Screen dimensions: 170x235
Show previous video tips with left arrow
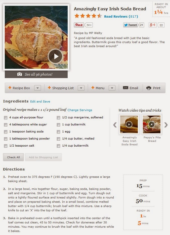(115, 125)
